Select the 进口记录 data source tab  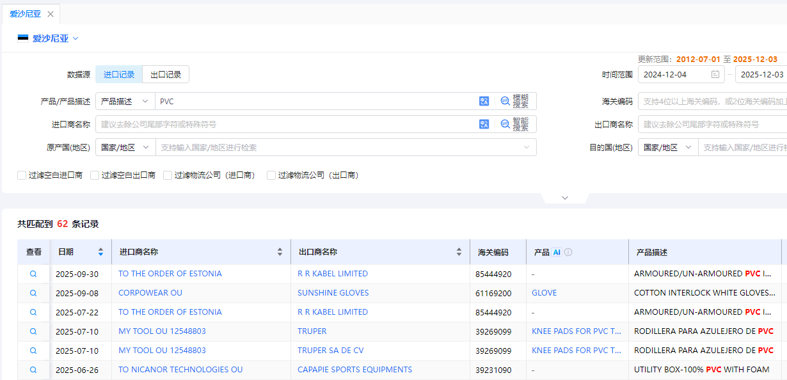click(119, 74)
